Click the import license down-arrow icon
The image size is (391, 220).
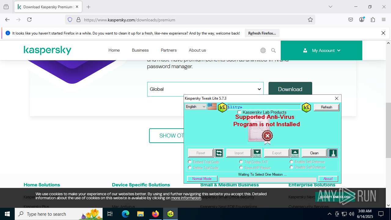pyautogui.click(x=257, y=153)
